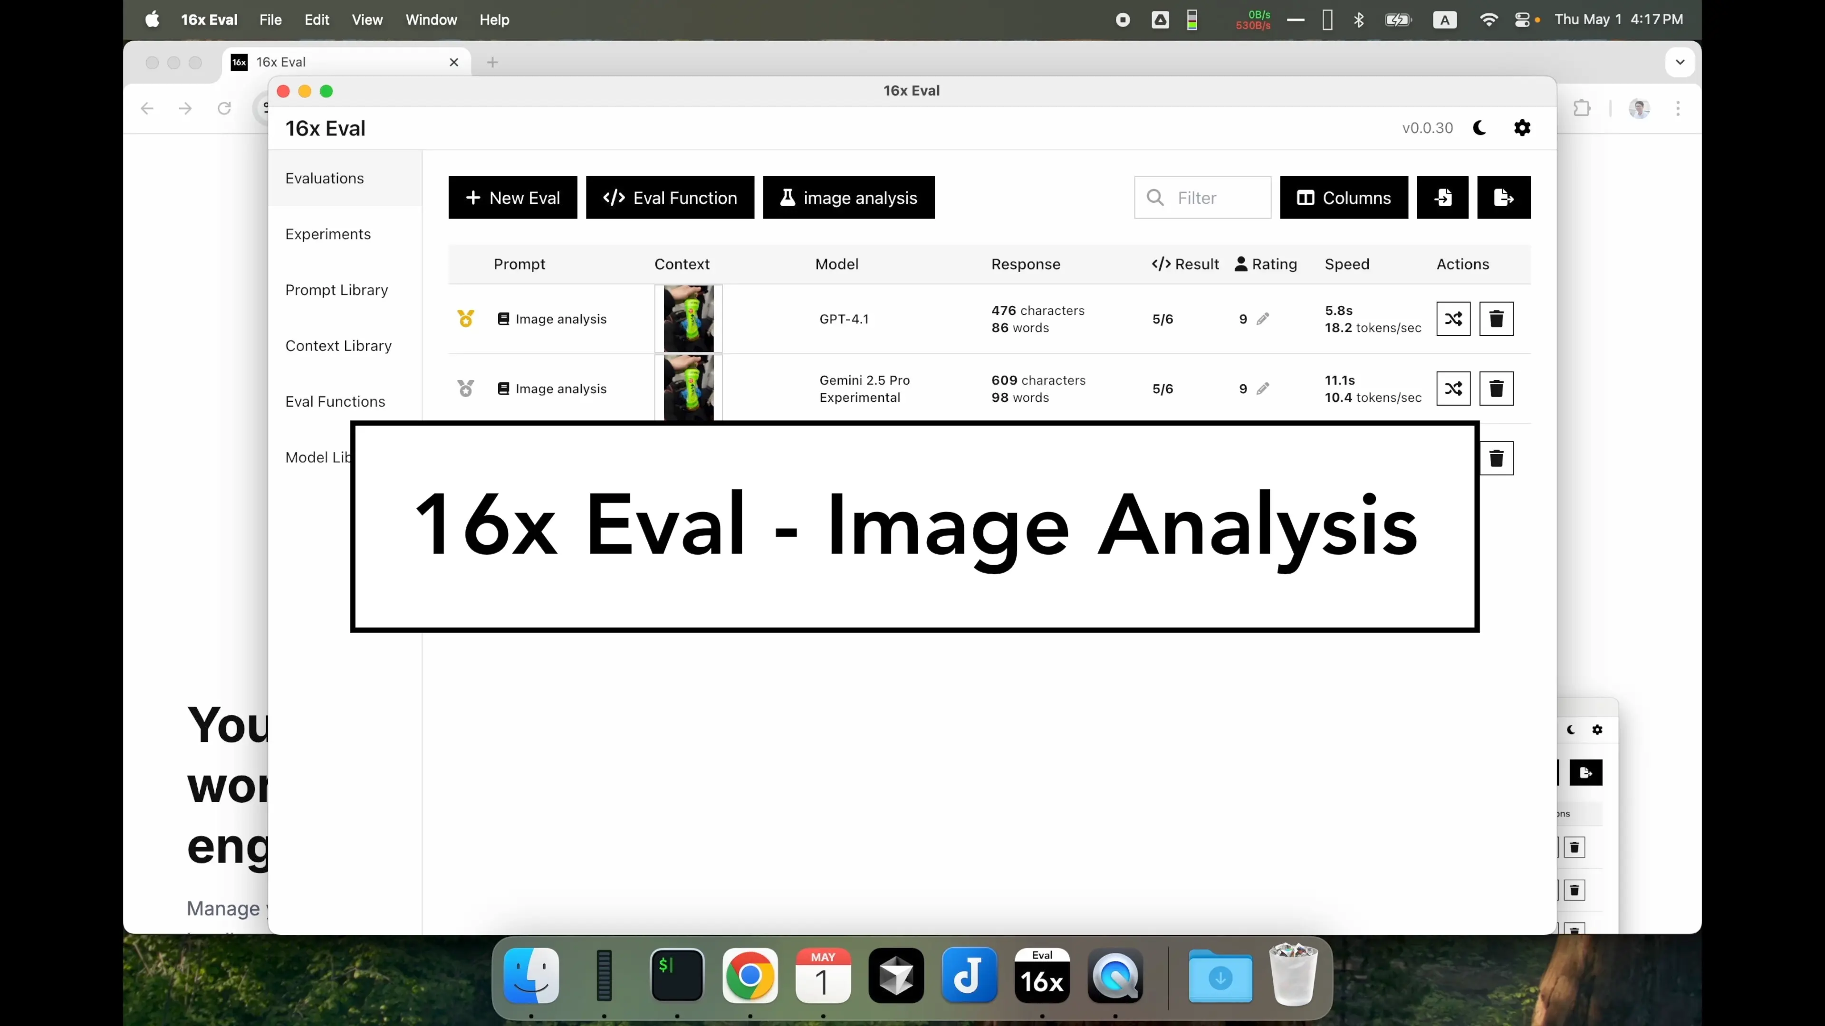Open the Columns selector
The width and height of the screenshot is (1825, 1026).
1344,198
